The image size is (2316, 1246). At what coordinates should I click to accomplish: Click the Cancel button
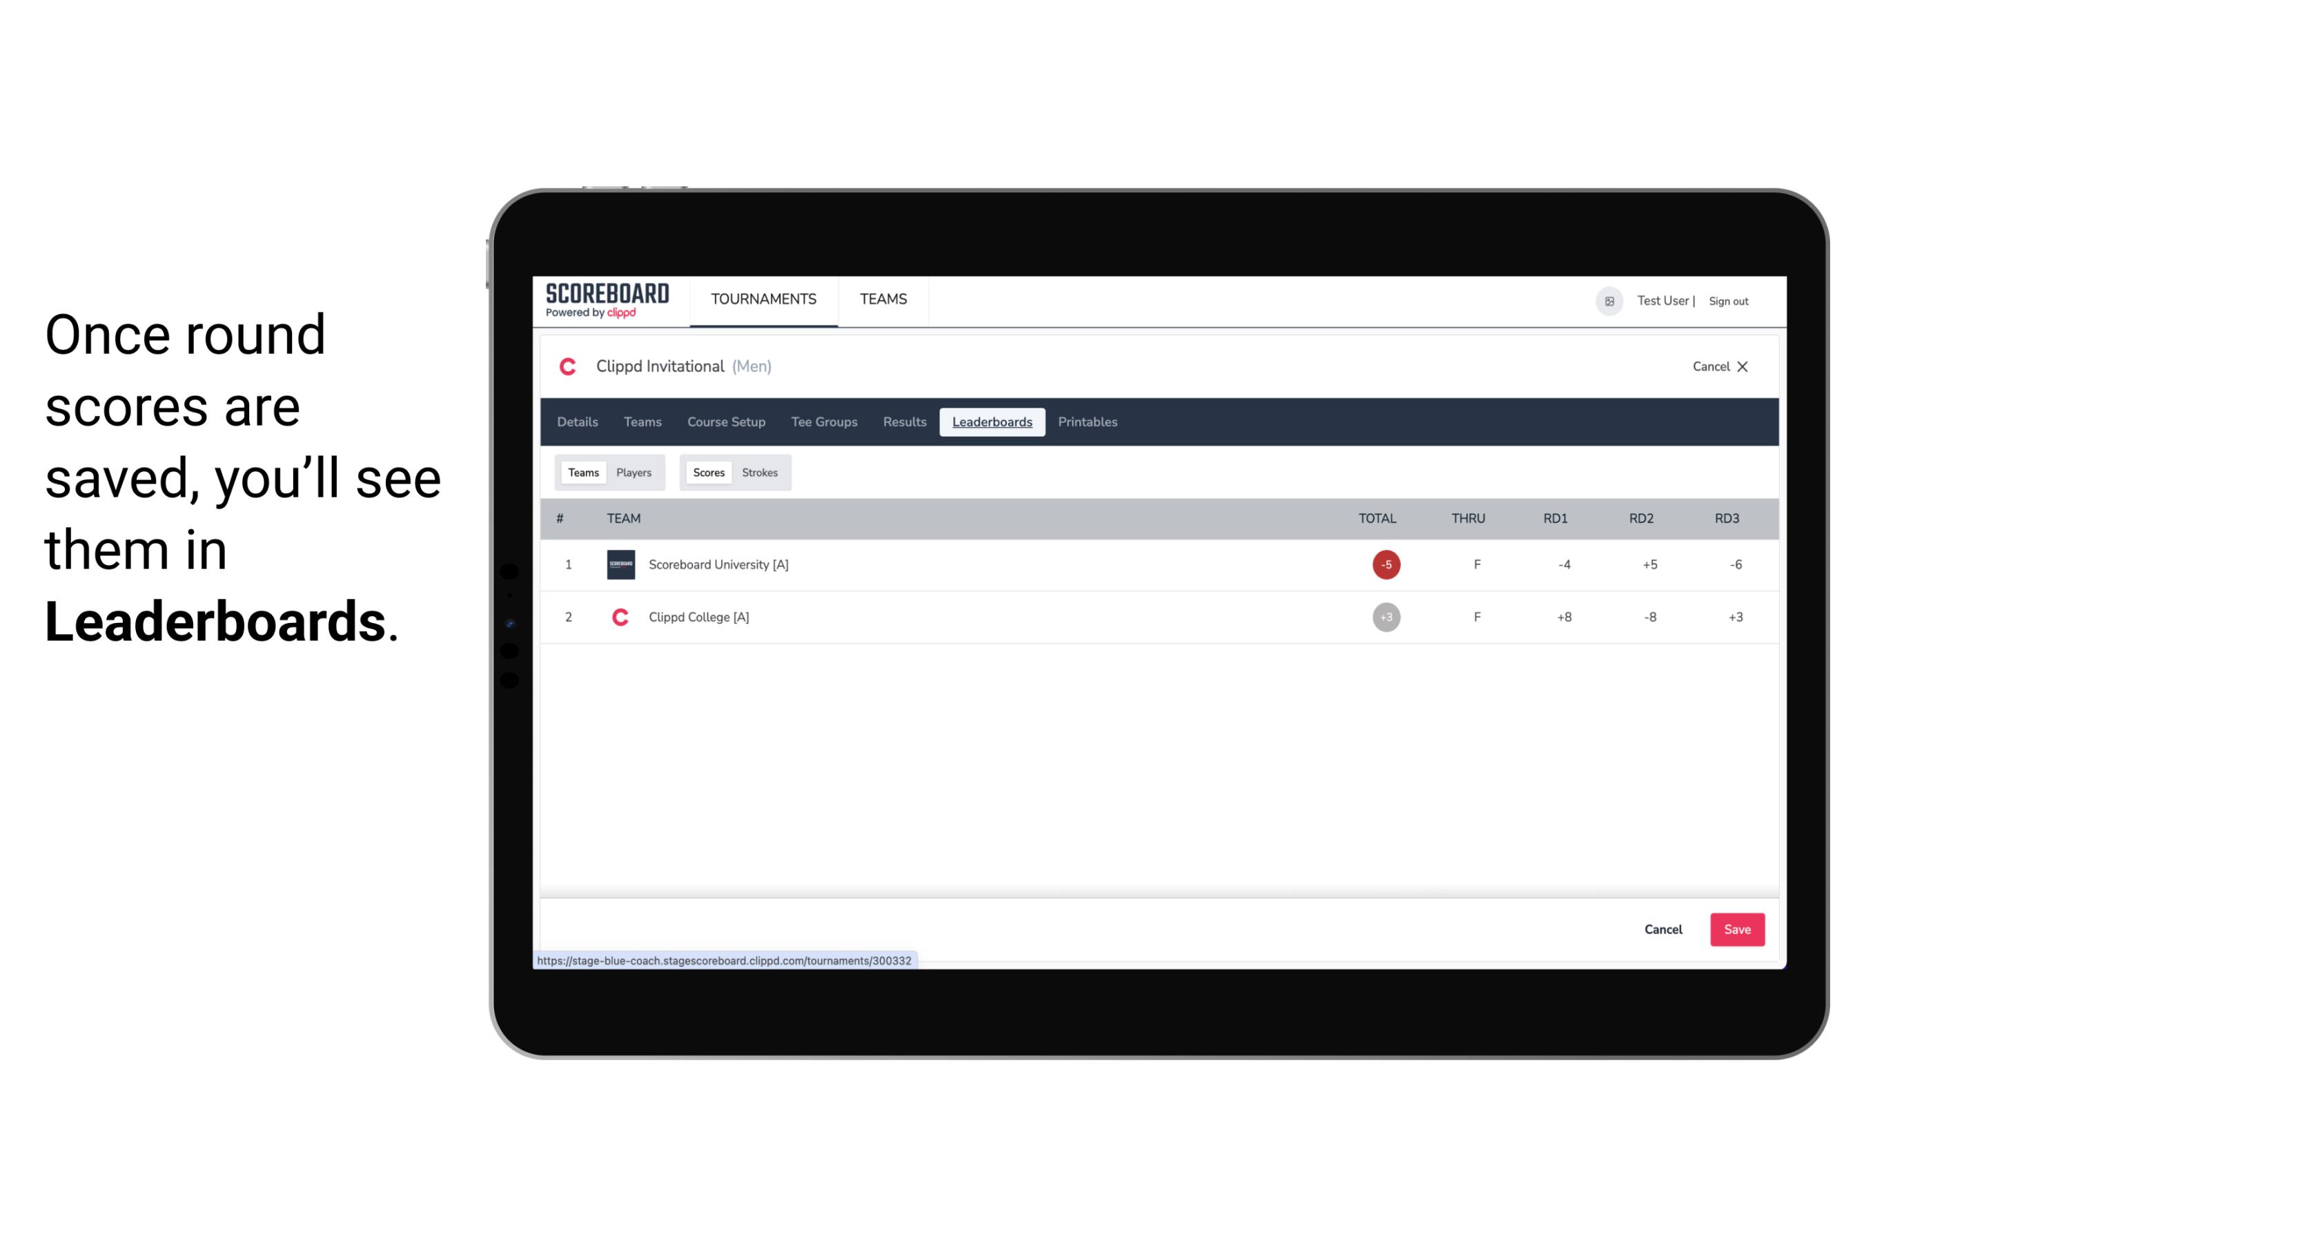(1662, 929)
